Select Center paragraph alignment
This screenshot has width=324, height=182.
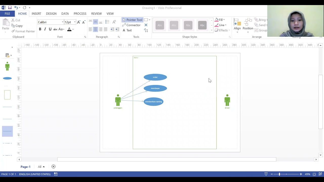pyautogui.click(x=95, y=29)
